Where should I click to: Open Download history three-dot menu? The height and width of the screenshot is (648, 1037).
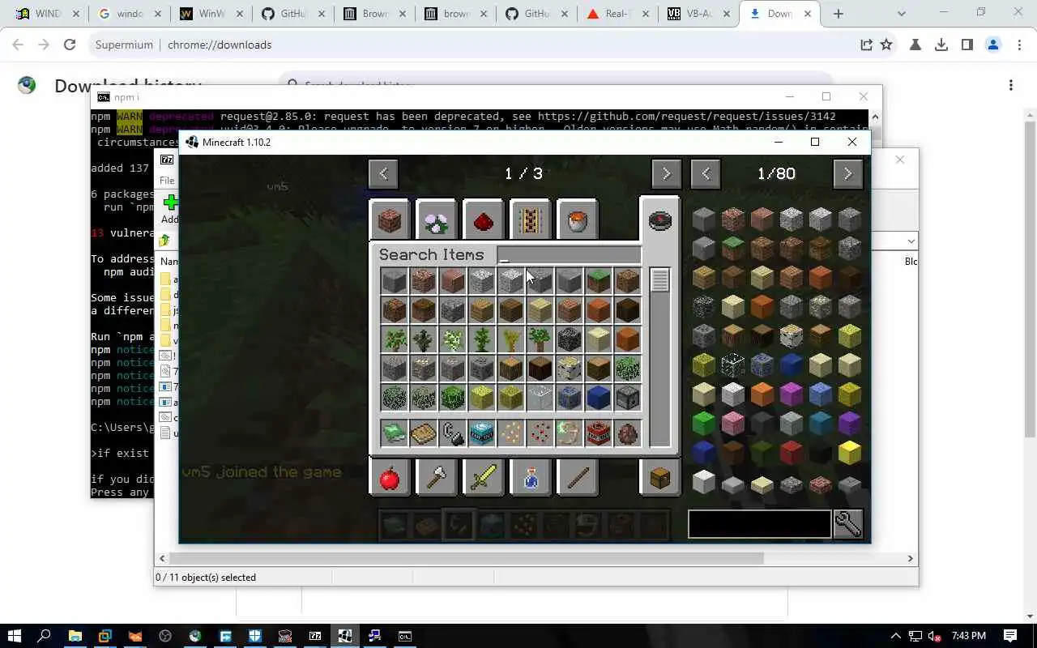click(x=1011, y=85)
